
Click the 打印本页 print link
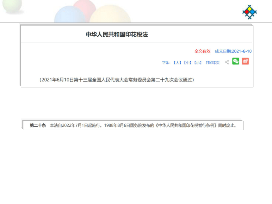click(x=213, y=63)
